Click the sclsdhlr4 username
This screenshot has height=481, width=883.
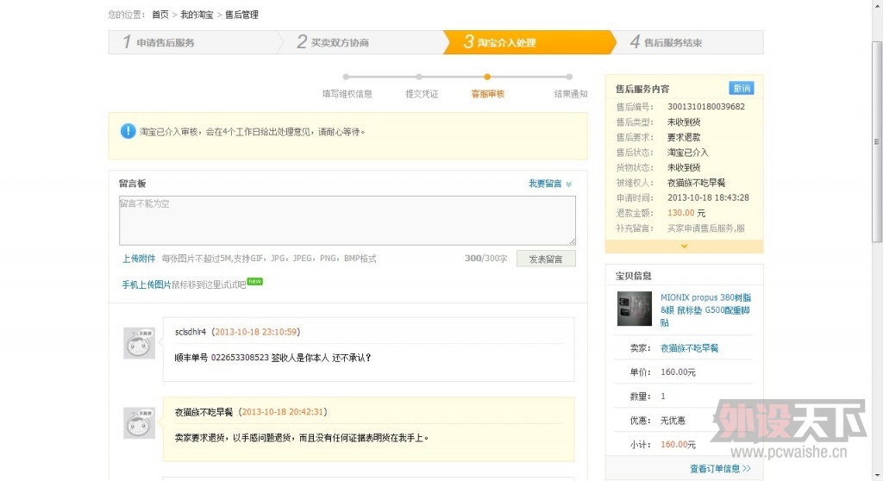191,332
